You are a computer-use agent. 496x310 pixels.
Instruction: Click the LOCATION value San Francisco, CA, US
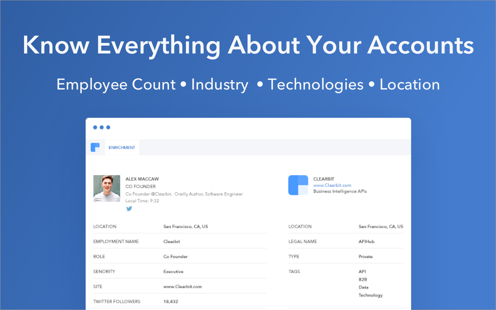[x=187, y=226]
